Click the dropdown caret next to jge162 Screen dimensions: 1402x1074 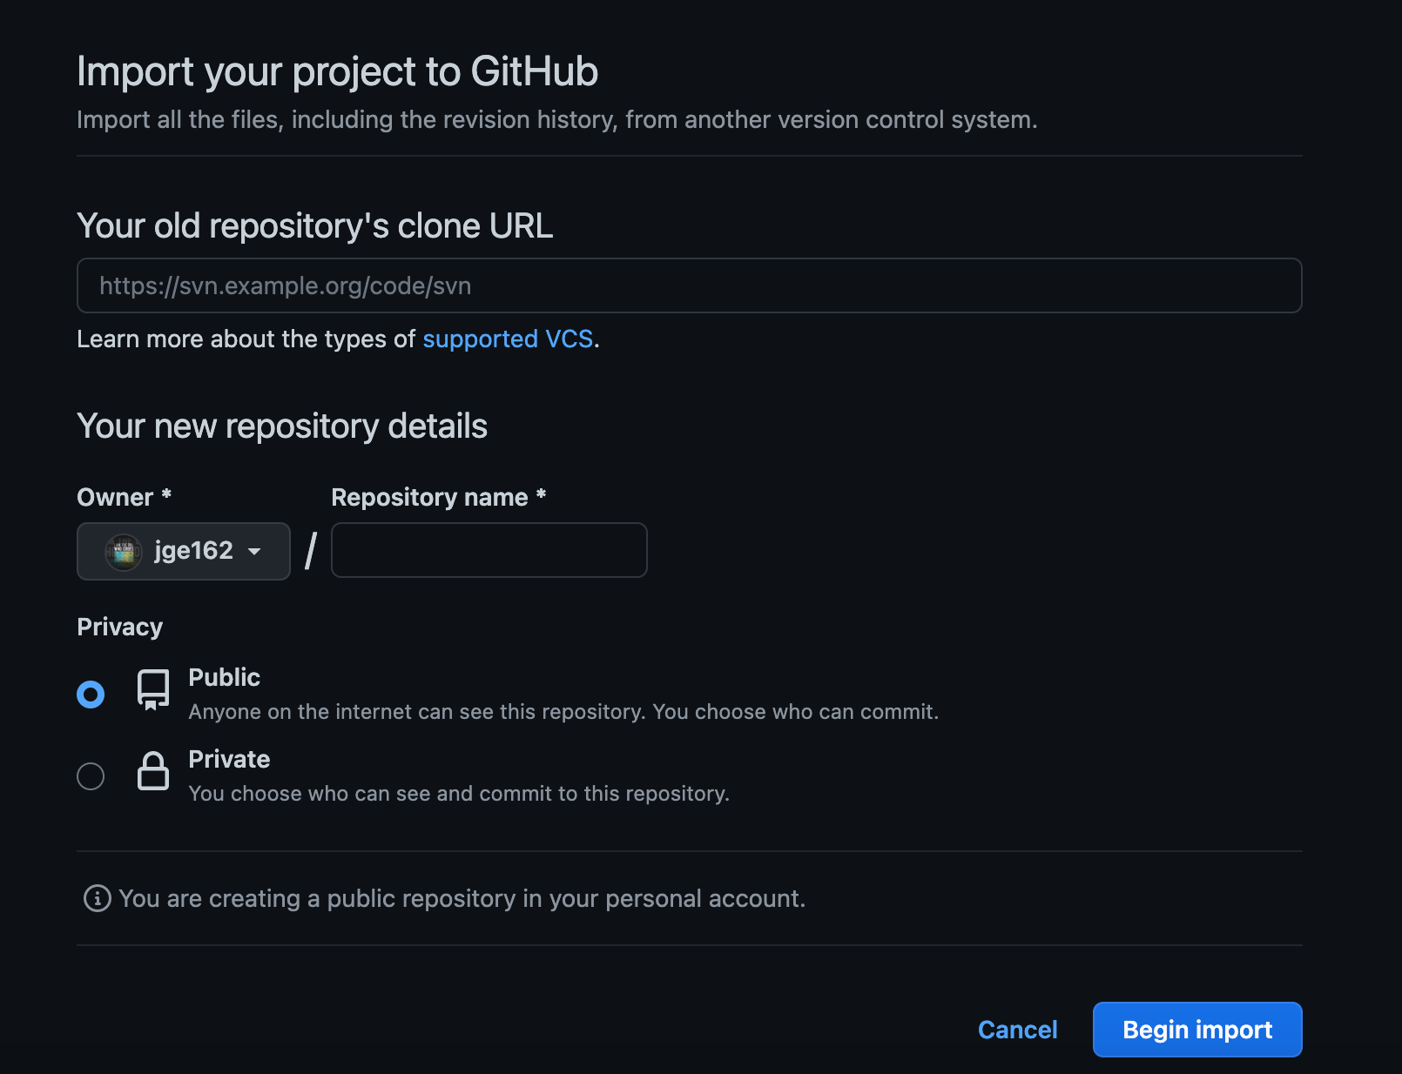coord(254,552)
